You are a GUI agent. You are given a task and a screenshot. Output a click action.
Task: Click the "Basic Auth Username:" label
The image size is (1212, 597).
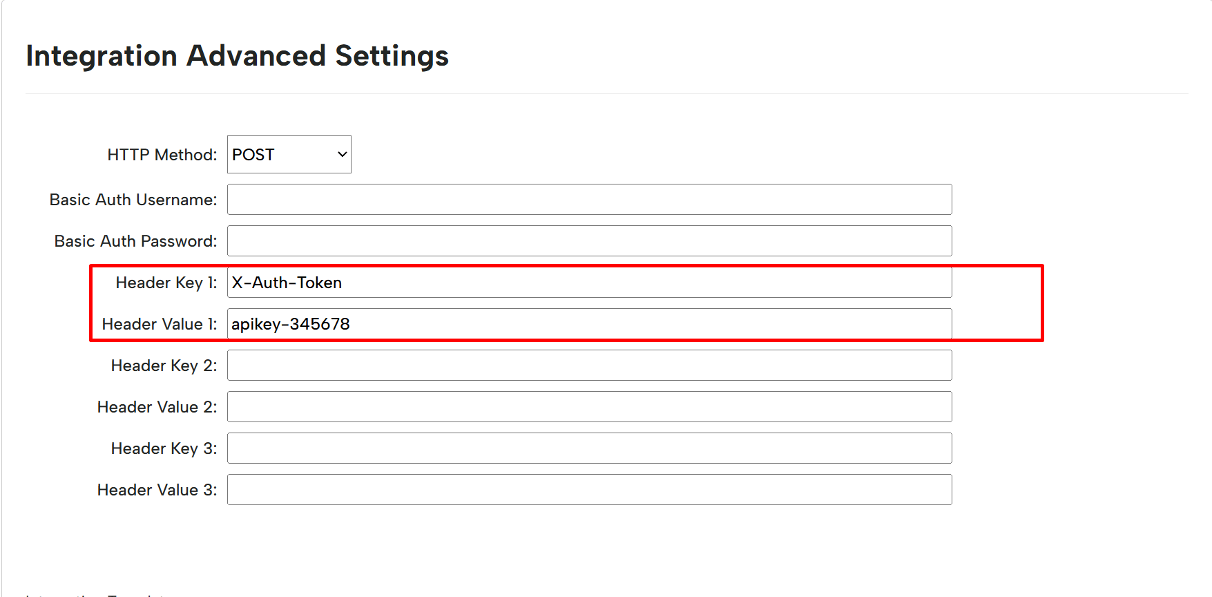pyautogui.click(x=133, y=200)
